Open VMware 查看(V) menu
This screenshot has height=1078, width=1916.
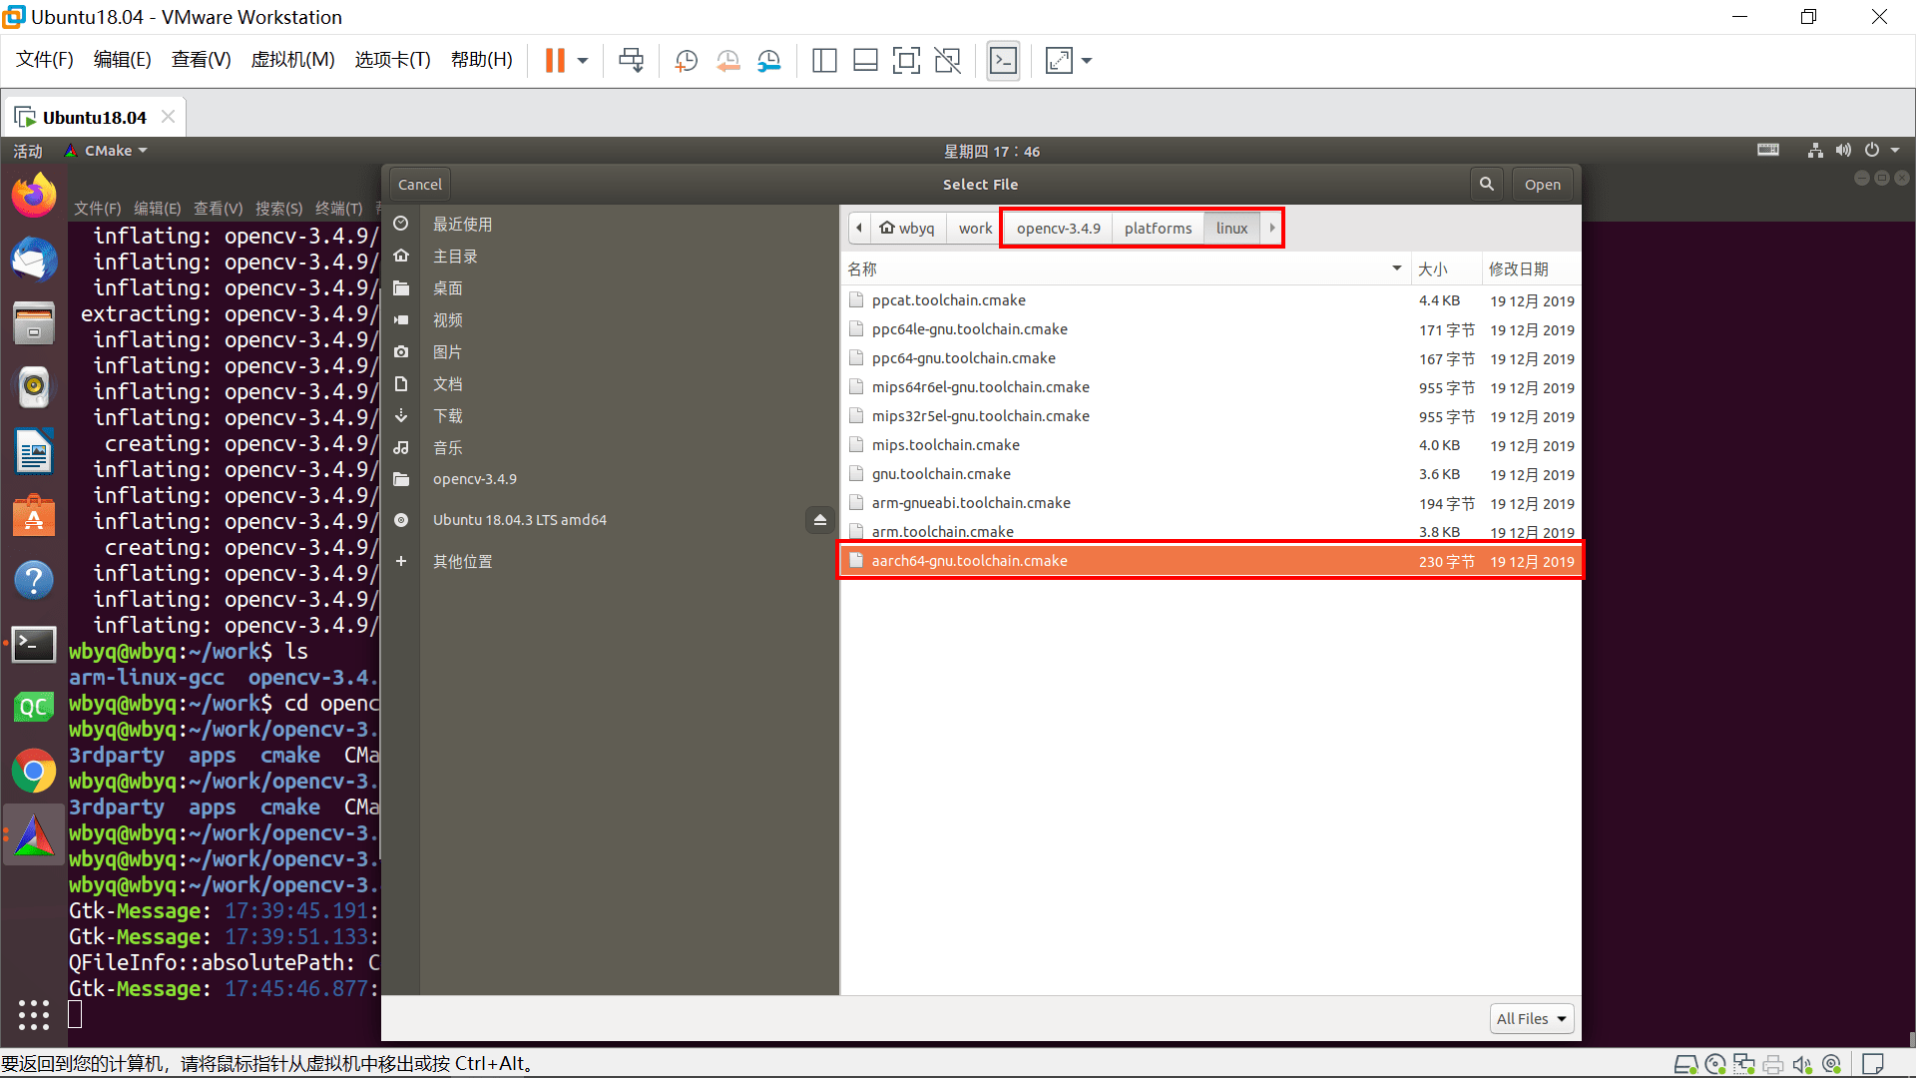click(201, 60)
